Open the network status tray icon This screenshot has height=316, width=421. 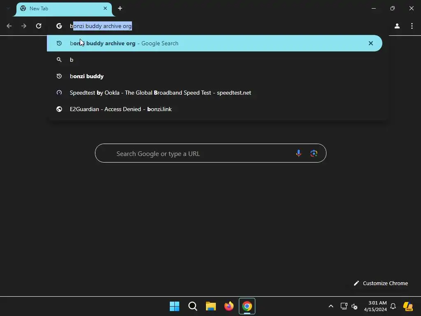pos(344,306)
